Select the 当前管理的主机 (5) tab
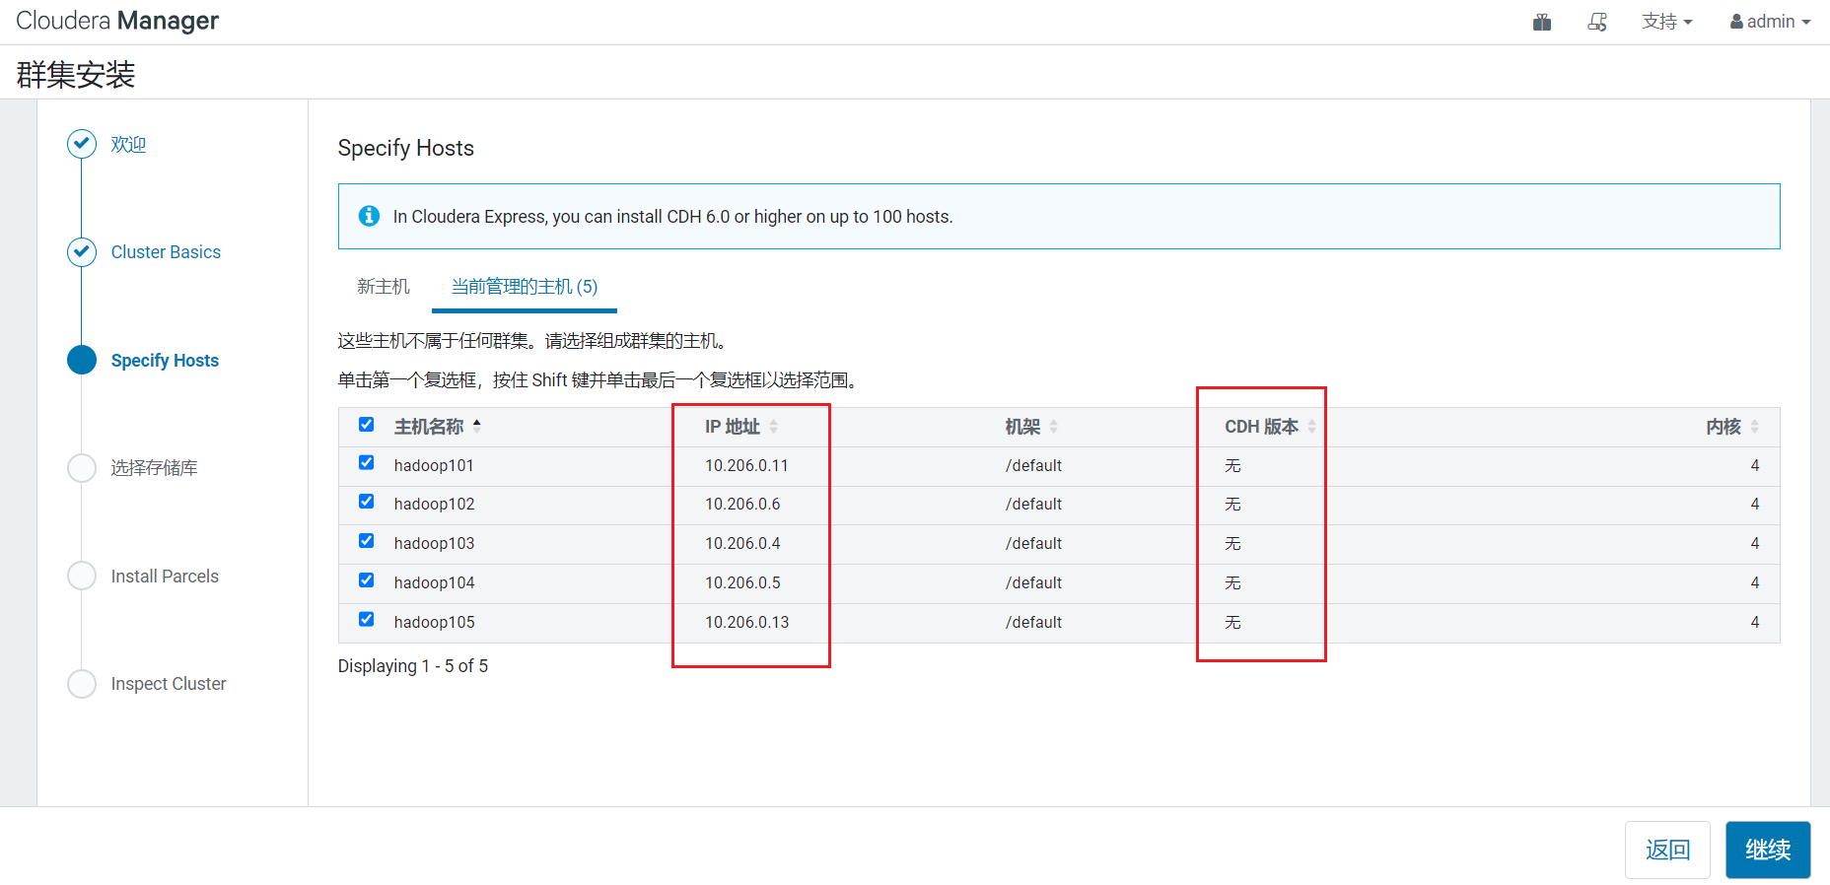This screenshot has width=1830, height=885. point(525,287)
